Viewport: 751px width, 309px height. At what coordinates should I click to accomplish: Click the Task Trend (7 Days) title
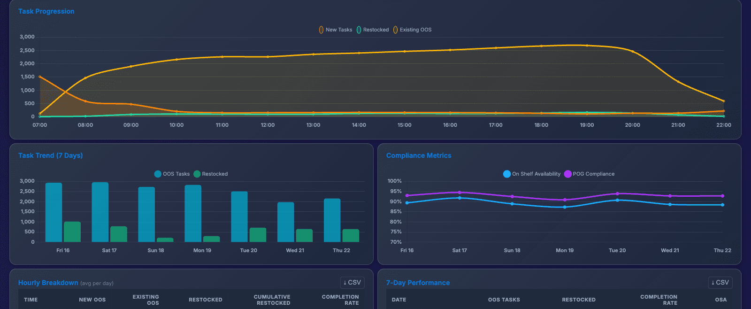click(x=50, y=155)
